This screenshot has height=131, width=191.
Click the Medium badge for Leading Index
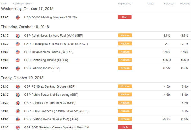tap(125, 68)
